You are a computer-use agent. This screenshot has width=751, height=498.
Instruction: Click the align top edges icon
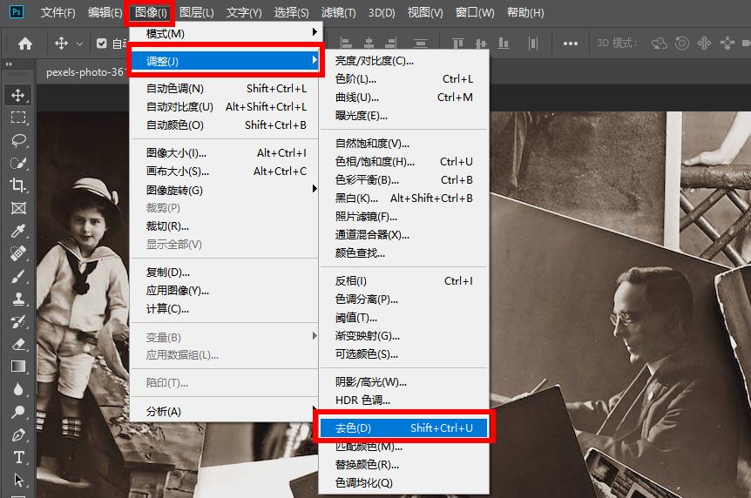(x=458, y=44)
